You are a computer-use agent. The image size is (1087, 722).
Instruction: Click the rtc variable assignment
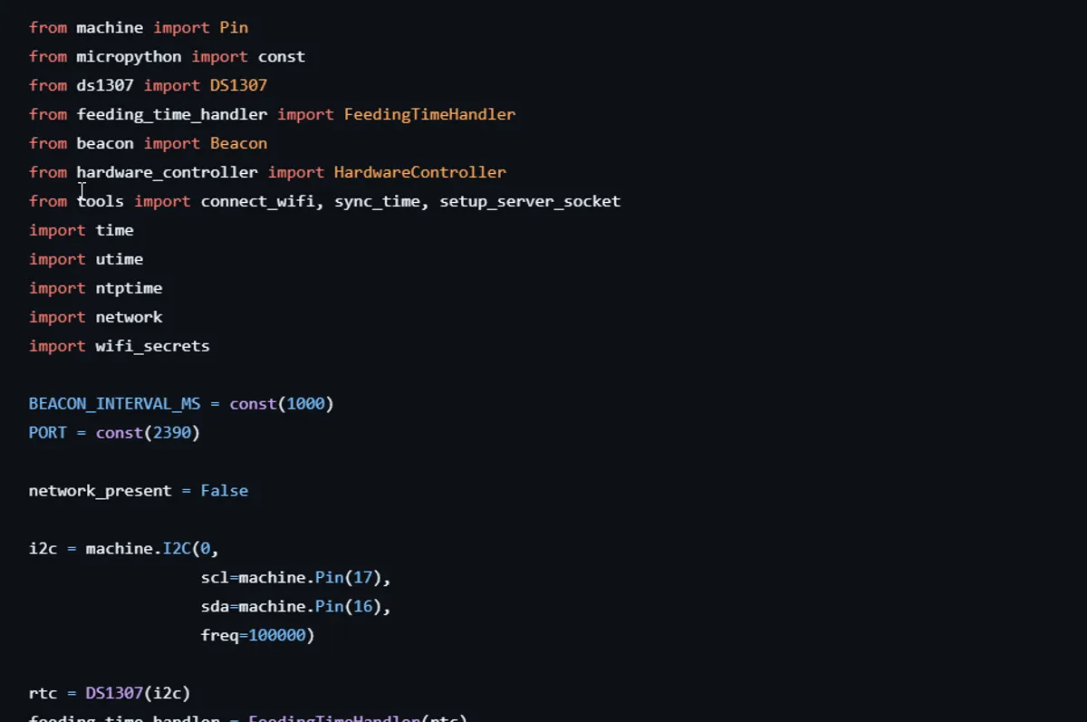(x=43, y=694)
